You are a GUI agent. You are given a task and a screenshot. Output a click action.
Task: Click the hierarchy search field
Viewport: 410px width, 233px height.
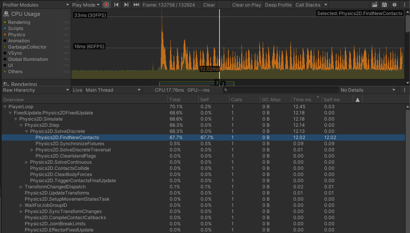point(278,90)
